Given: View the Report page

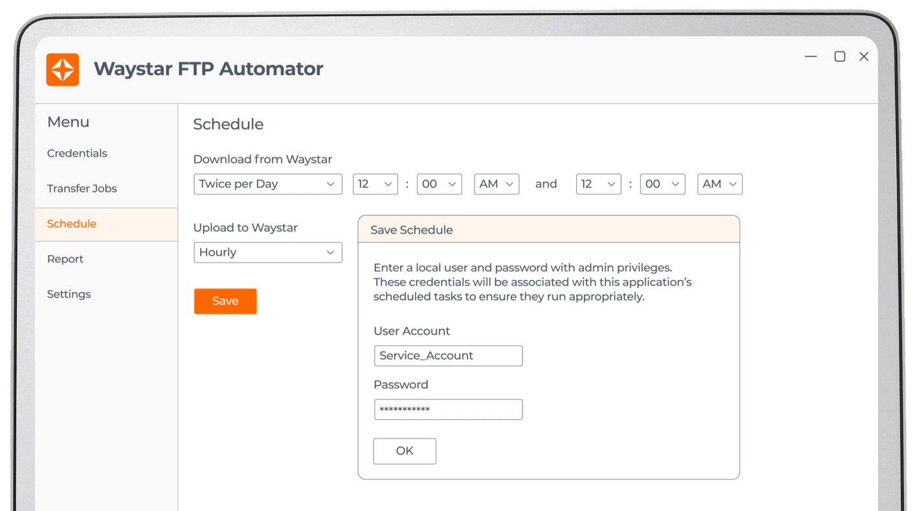Looking at the screenshot, I should [65, 258].
